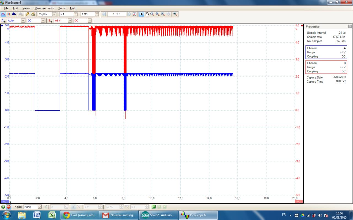Switch to persistence mode
Screen dimensions: 353x220
(x=9, y=14)
